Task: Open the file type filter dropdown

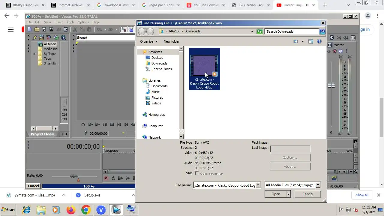Action: [318, 185]
